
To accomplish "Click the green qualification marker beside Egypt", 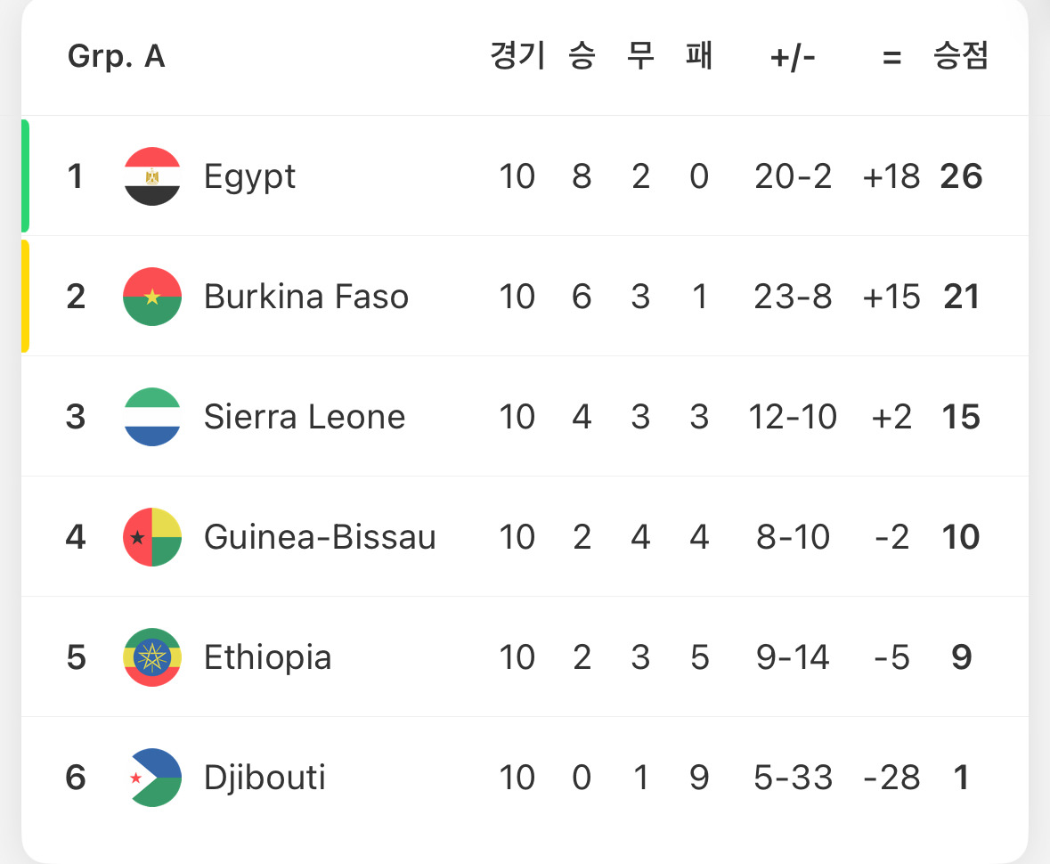I will click(x=25, y=175).
